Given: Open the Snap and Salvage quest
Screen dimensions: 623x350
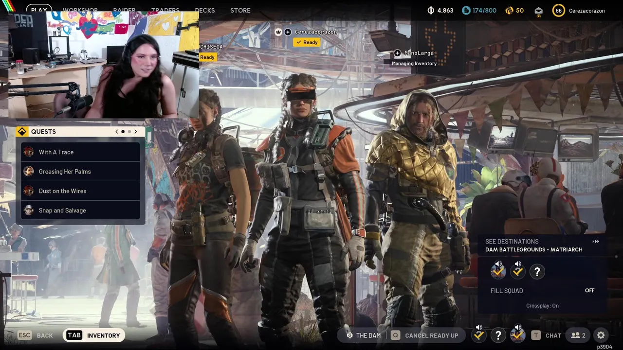Looking at the screenshot, I should (x=80, y=210).
